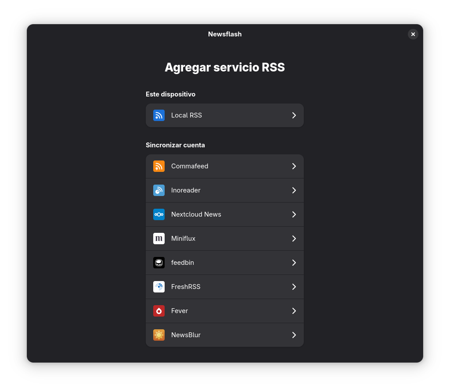Click the chevron next to NewsBlur
Viewport: 450px width, 392px height.
(294, 335)
